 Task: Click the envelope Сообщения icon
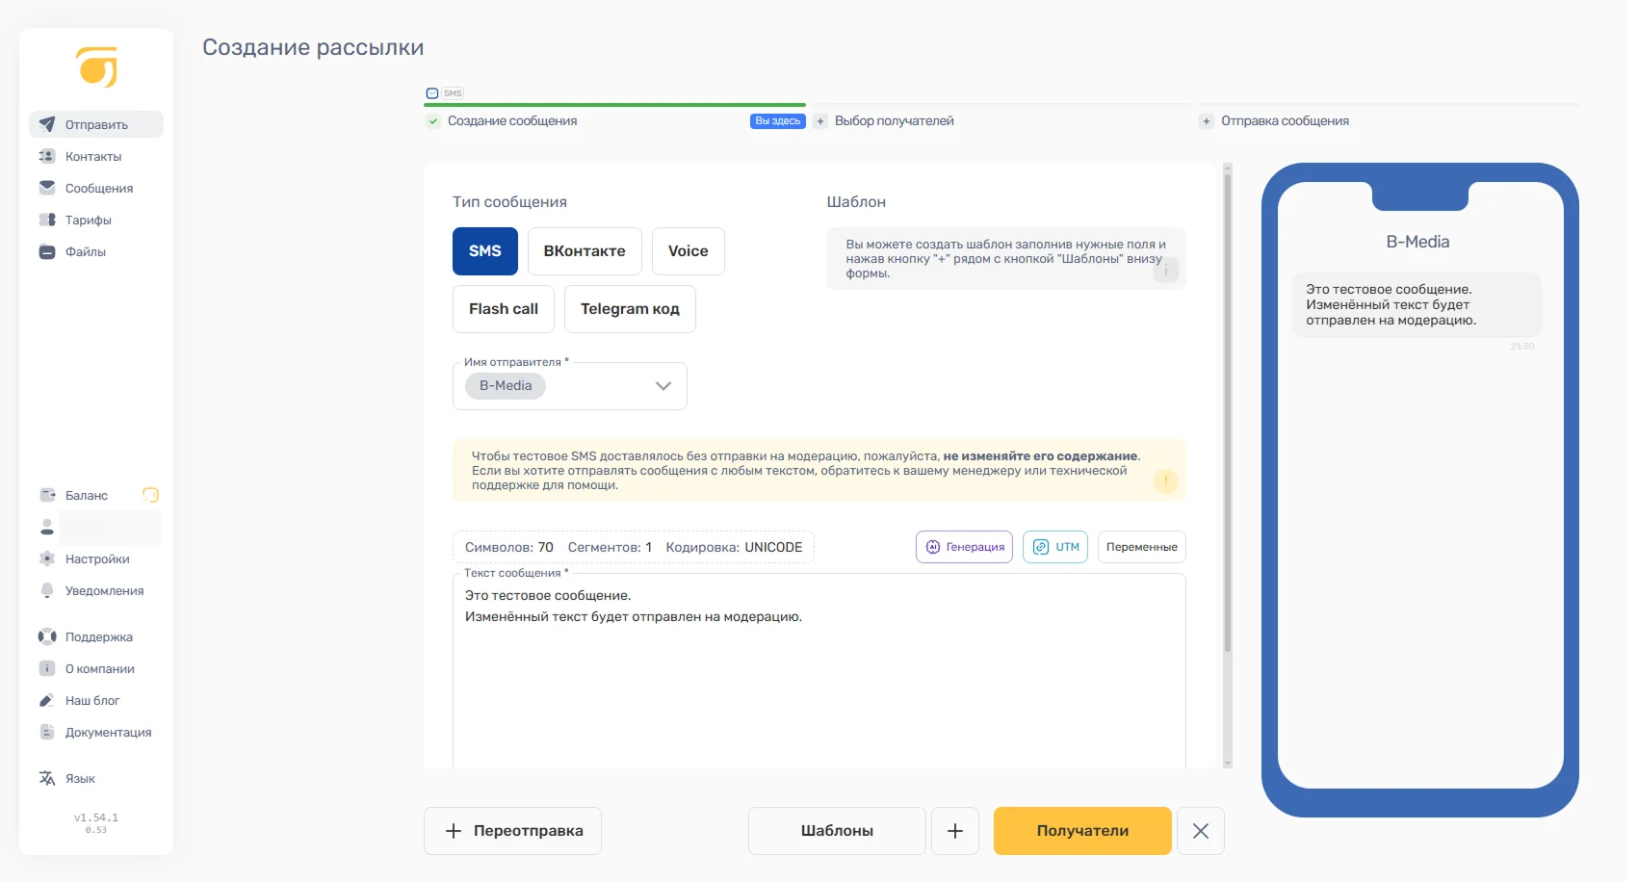(x=47, y=188)
